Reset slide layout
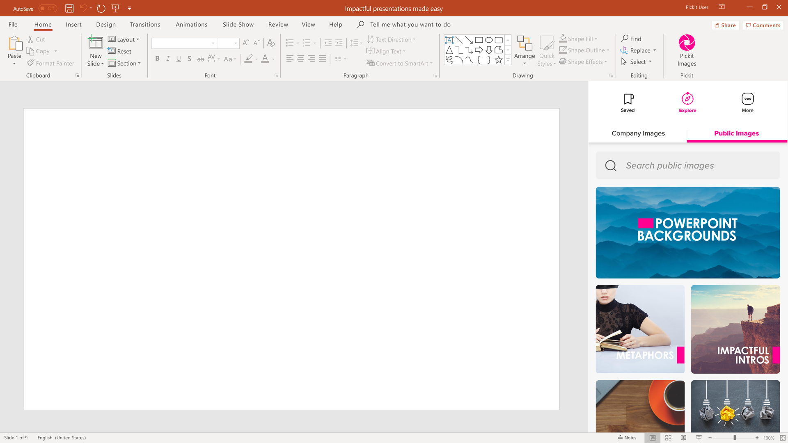Image resolution: width=788 pixels, height=443 pixels. pos(119,51)
